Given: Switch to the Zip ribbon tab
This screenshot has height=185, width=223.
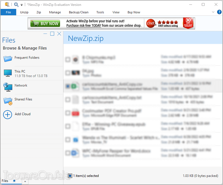Looking at the screenshot, I should pos(39,12).
